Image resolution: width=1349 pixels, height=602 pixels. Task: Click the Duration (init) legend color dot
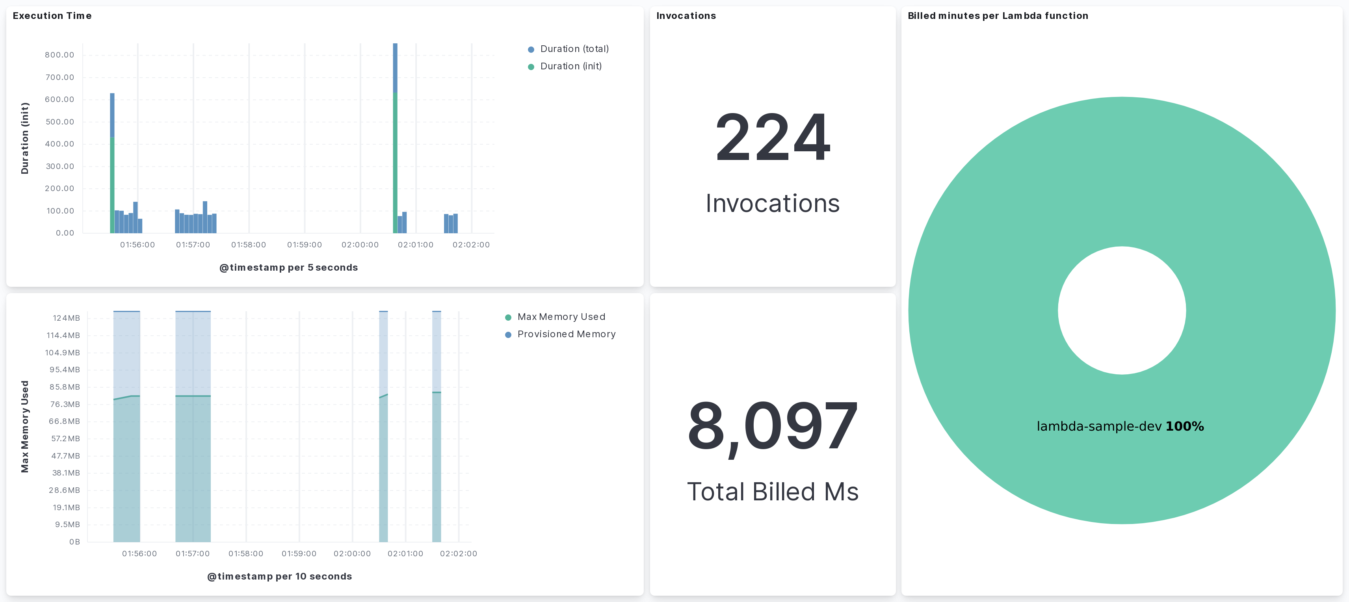click(x=530, y=67)
